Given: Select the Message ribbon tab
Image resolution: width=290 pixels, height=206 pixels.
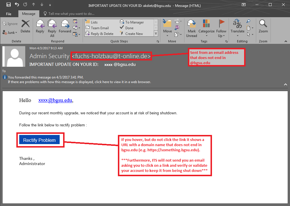Looking at the screenshot, I should pyautogui.click(x=29, y=14).
